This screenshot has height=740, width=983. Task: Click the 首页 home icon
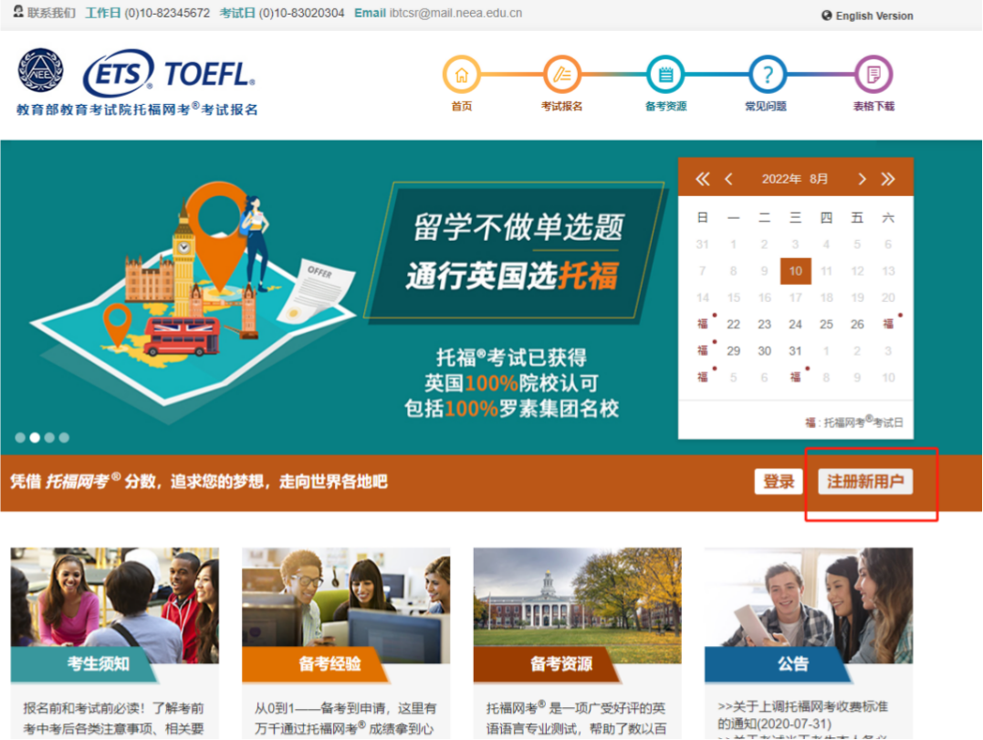[462, 74]
